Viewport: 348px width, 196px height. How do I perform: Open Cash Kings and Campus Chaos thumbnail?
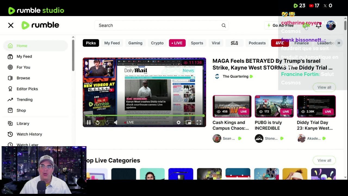(232, 106)
